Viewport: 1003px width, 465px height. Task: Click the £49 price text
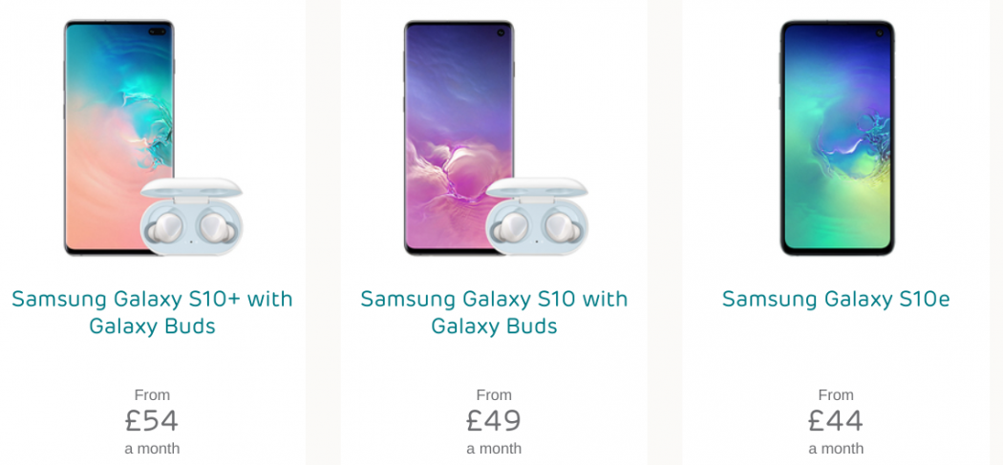pyautogui.click(x=494, y=420)
